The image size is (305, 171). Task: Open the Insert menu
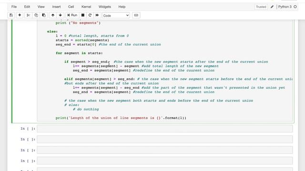(56, 7)
